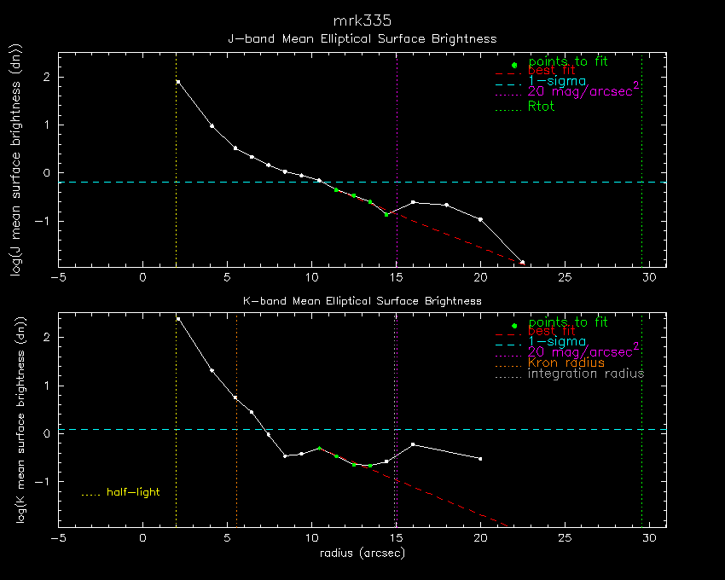This screenshot has width=725, height=580.
Task: Click the dotted line sample beside 'Kron radius'
Action: point(507,363)
